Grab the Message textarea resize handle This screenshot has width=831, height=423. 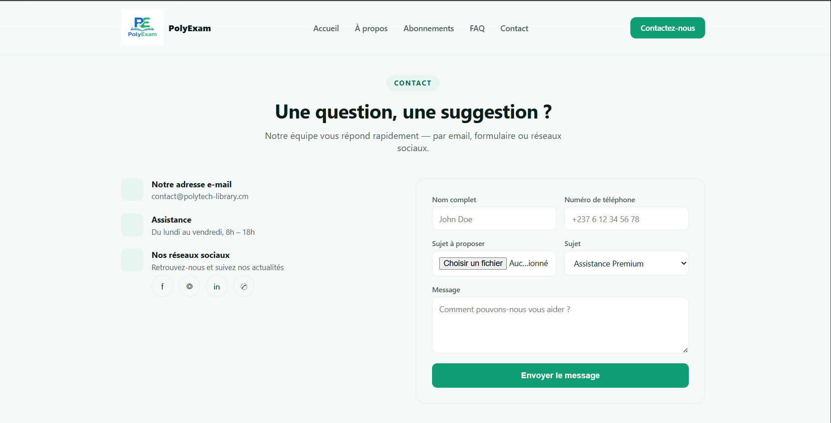click(x=685, y=350)
